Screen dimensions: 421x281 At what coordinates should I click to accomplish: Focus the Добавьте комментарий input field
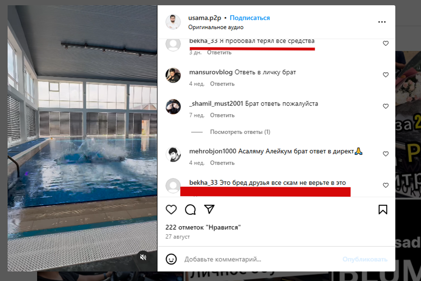pos(261,259)
